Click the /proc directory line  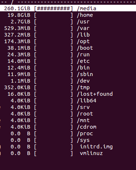(x=68, y=133)
